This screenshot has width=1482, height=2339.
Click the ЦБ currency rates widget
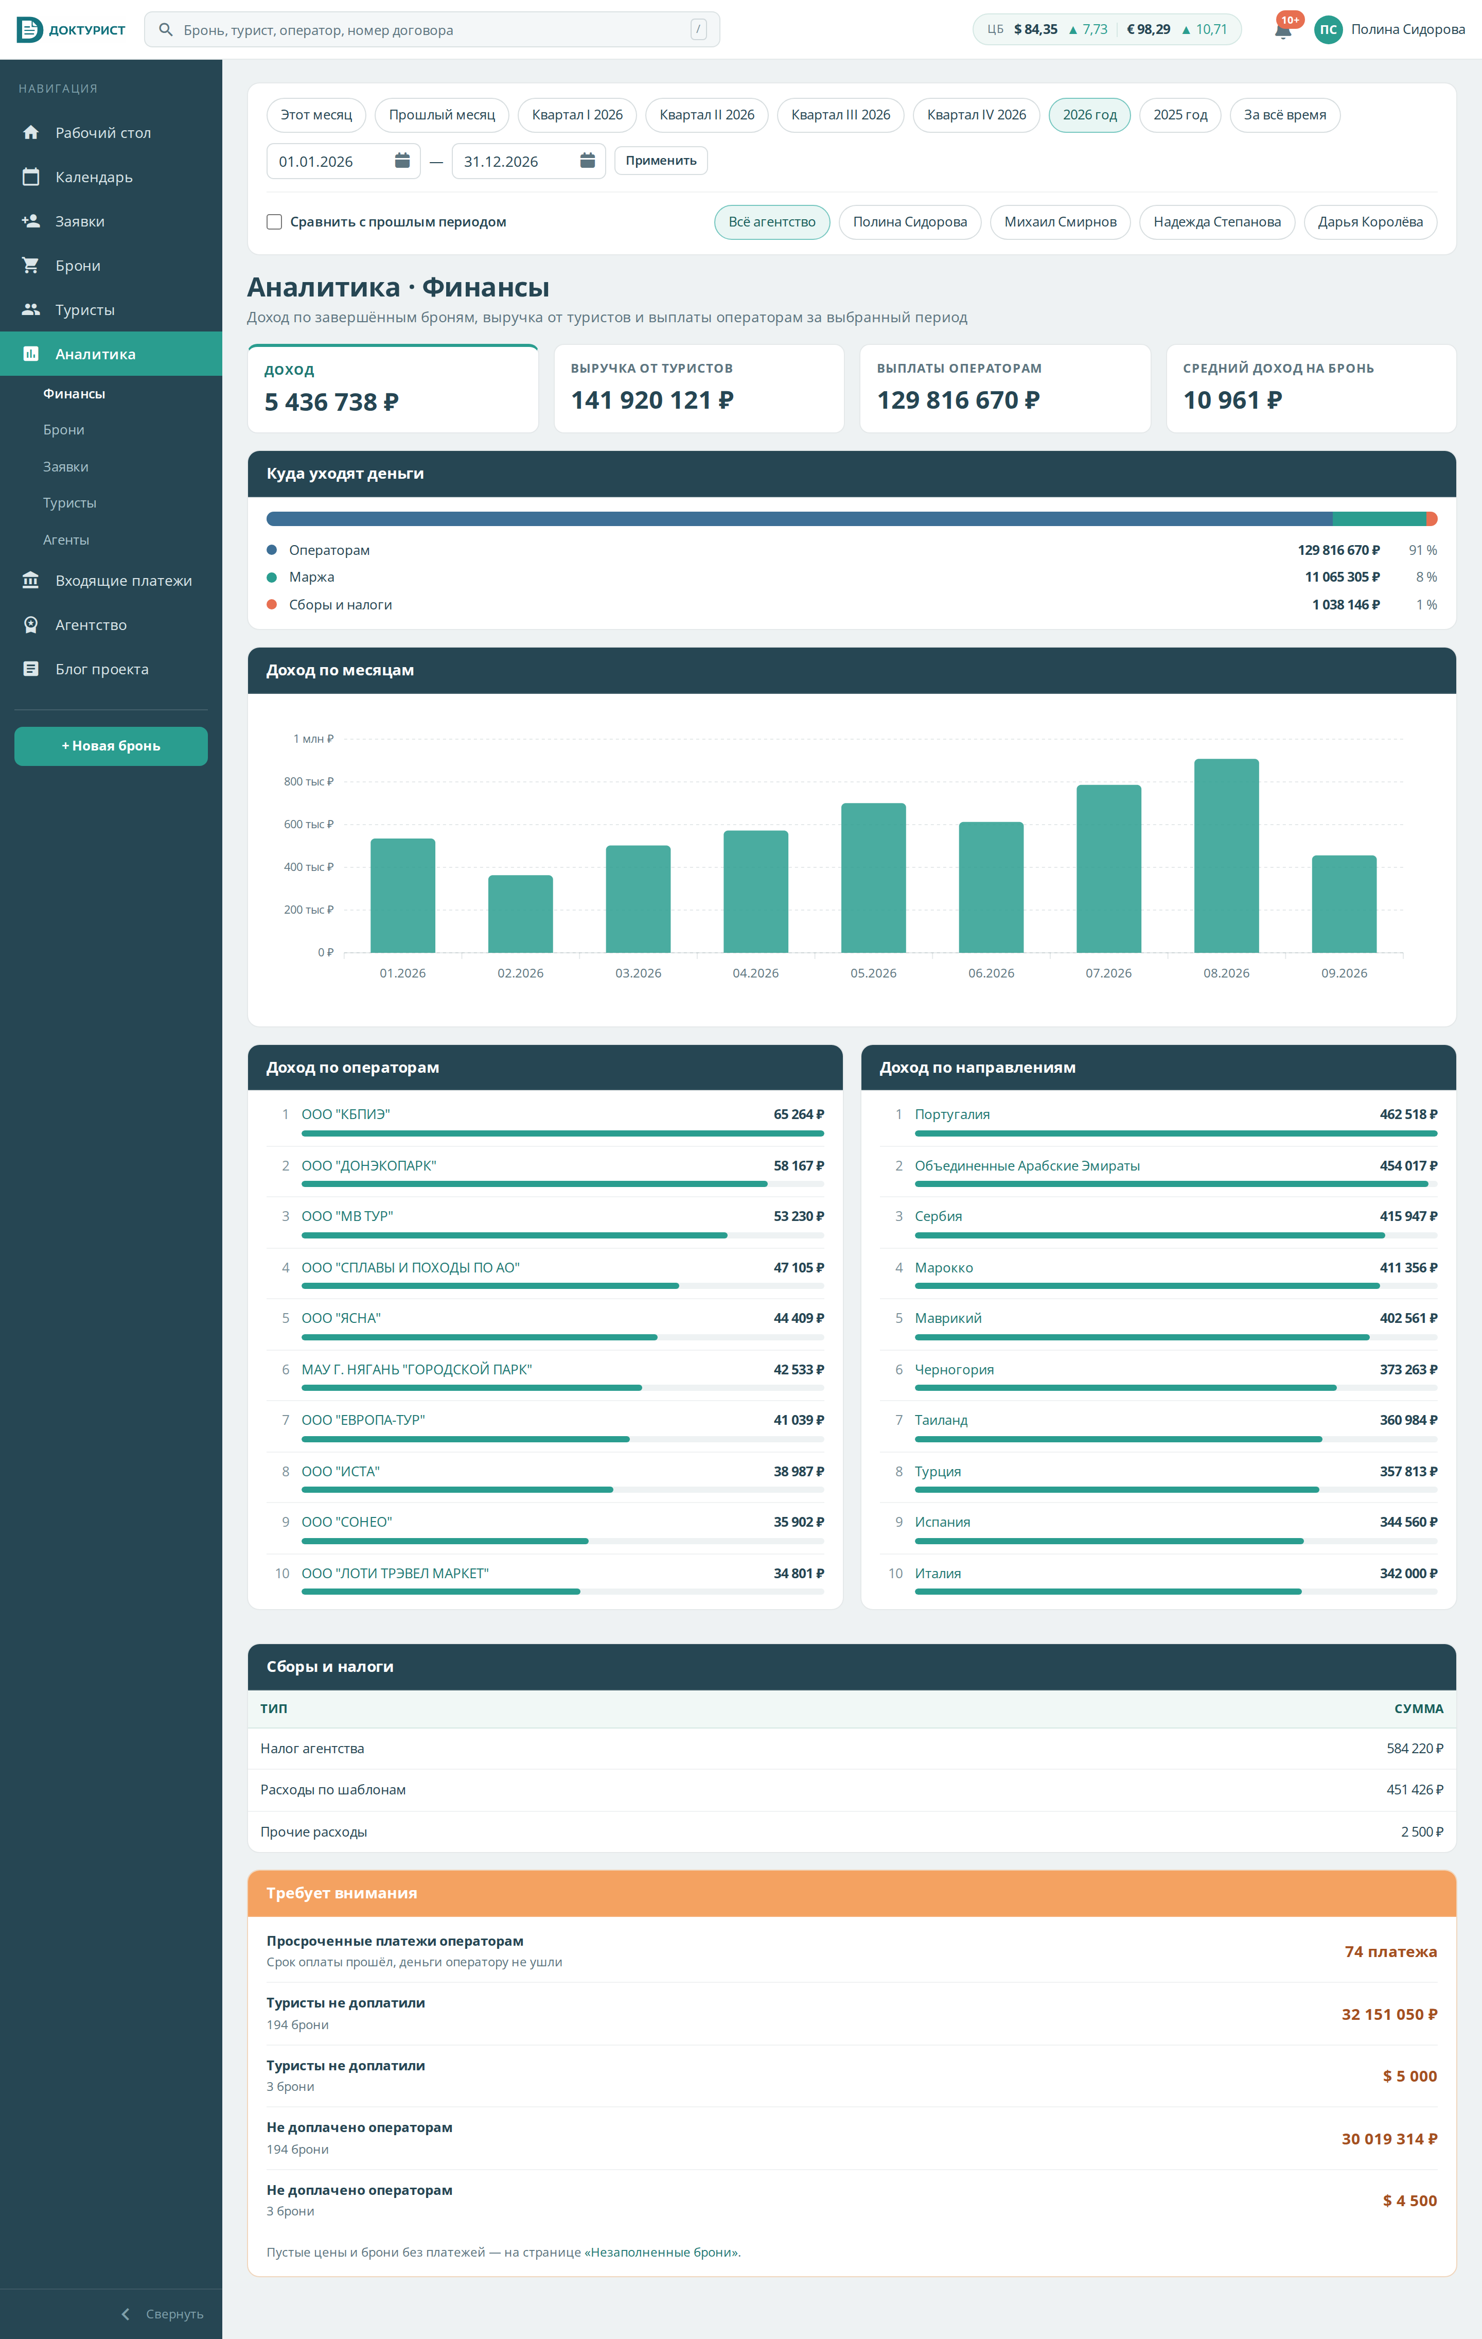coord(1106,30)
